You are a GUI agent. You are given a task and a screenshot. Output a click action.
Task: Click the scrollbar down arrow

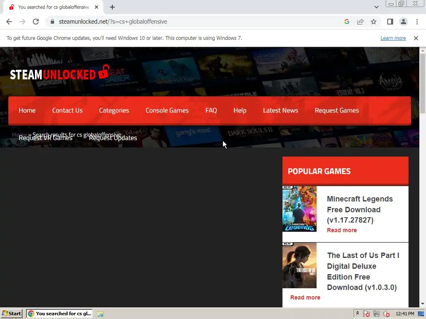[423, 304]
